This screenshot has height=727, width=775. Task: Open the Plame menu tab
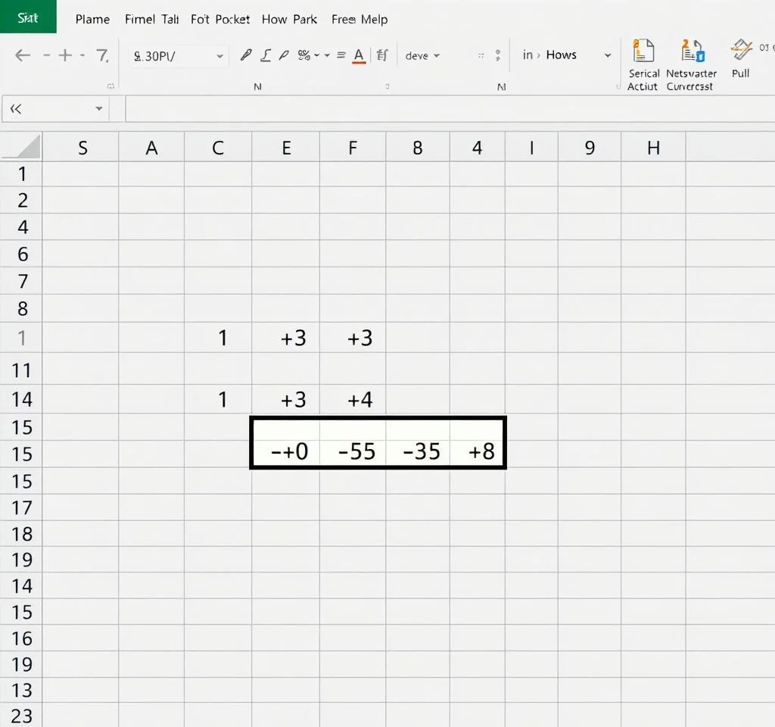(92, 19)
